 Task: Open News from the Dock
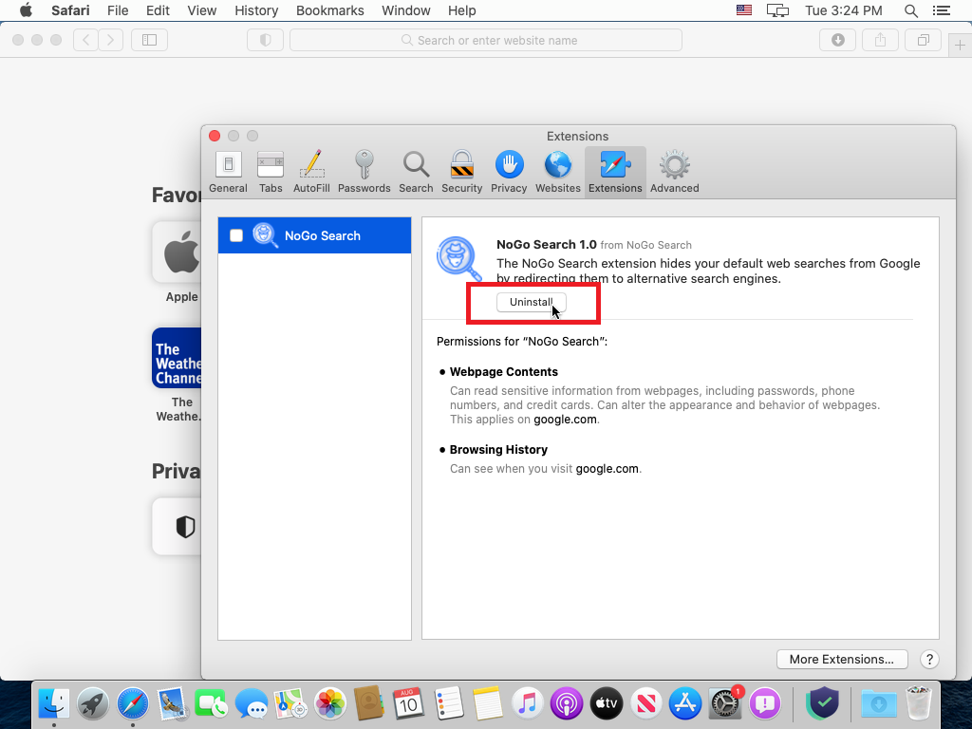coord(645,703)
